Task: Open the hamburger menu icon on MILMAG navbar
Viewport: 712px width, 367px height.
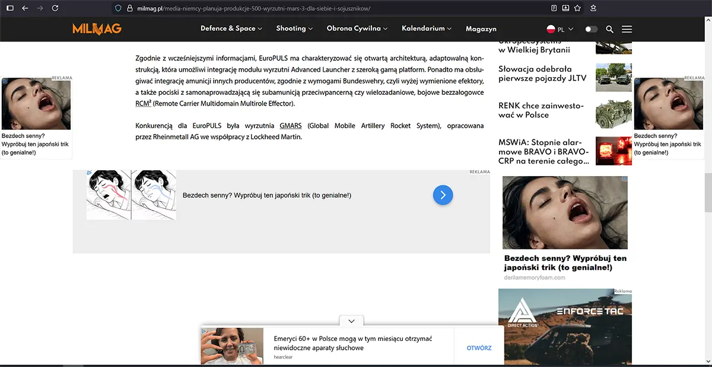Action: pos(627,28)
